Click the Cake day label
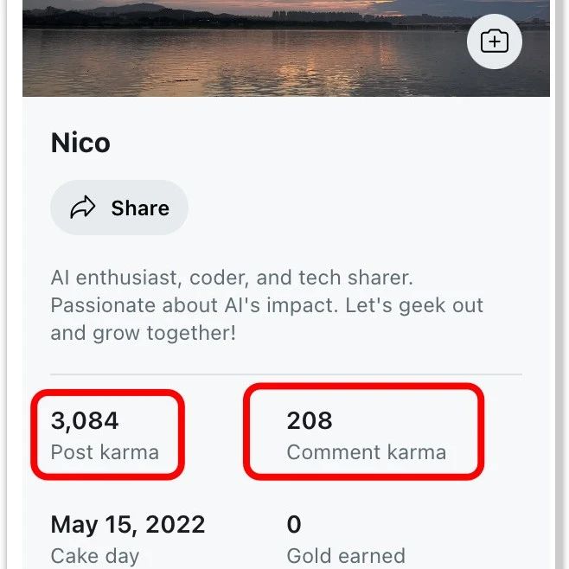 [95, 556]
